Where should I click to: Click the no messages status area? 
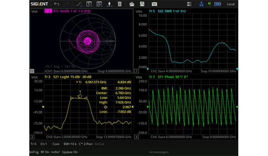tap(159, 152)
